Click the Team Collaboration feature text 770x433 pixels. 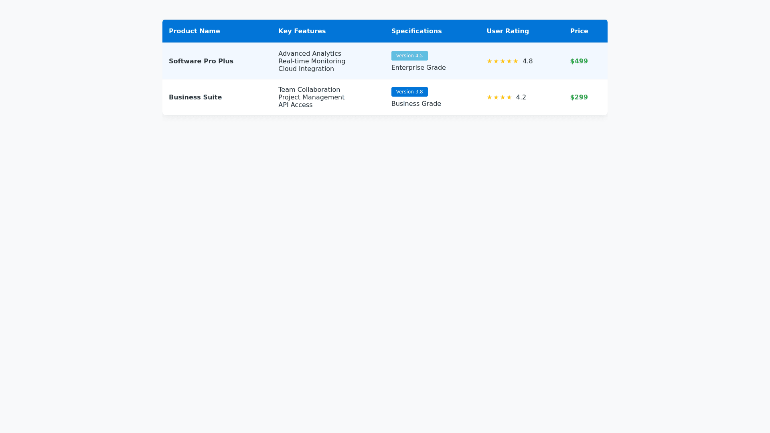tap(309, 90)
